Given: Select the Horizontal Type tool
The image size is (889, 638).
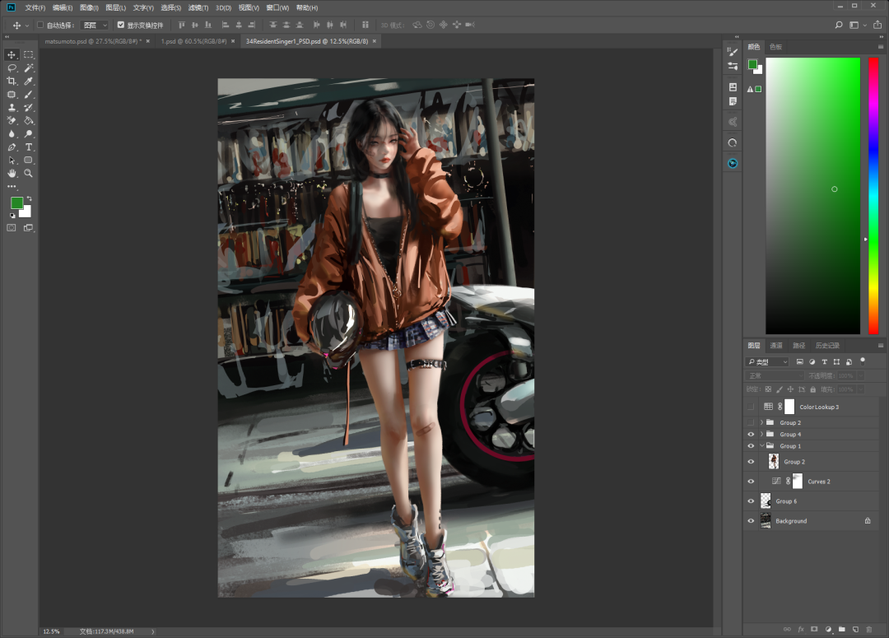Looking at the screenshot, I should [29, 147].
